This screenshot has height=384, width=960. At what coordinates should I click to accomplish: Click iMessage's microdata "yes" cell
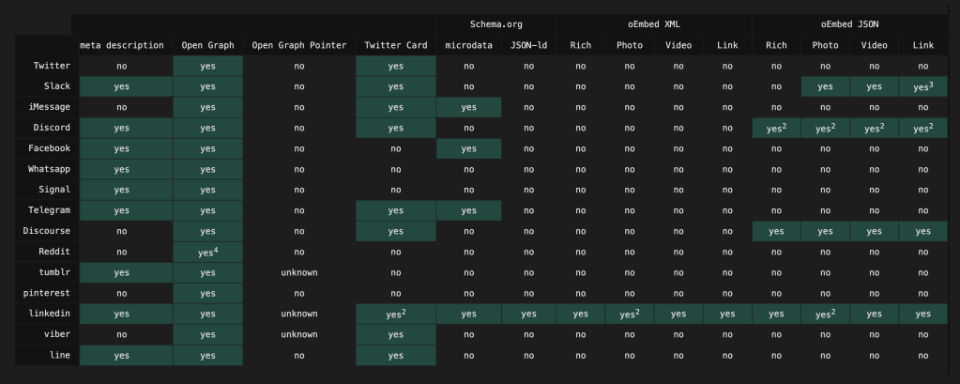pos(468,107)
